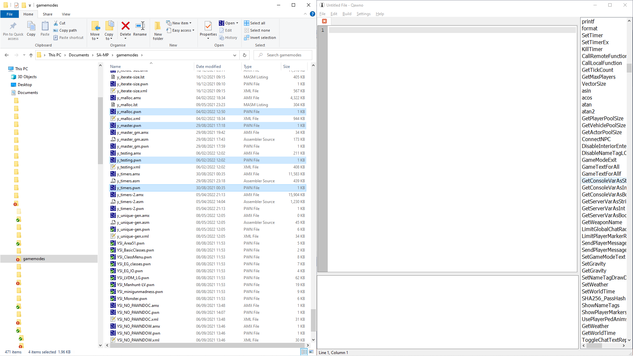Open the Build menu in Qawno editor

point(347,14)
